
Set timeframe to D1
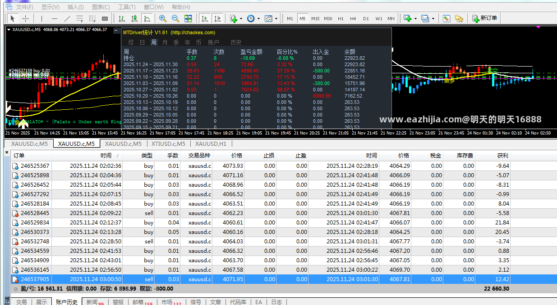click(366, 18)
